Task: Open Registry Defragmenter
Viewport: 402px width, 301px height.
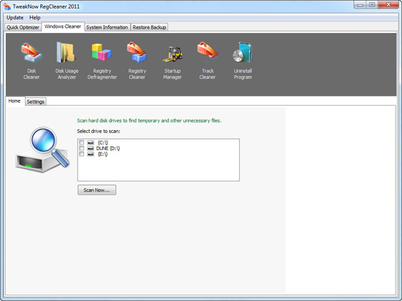Action: click(x=102, y=61)
